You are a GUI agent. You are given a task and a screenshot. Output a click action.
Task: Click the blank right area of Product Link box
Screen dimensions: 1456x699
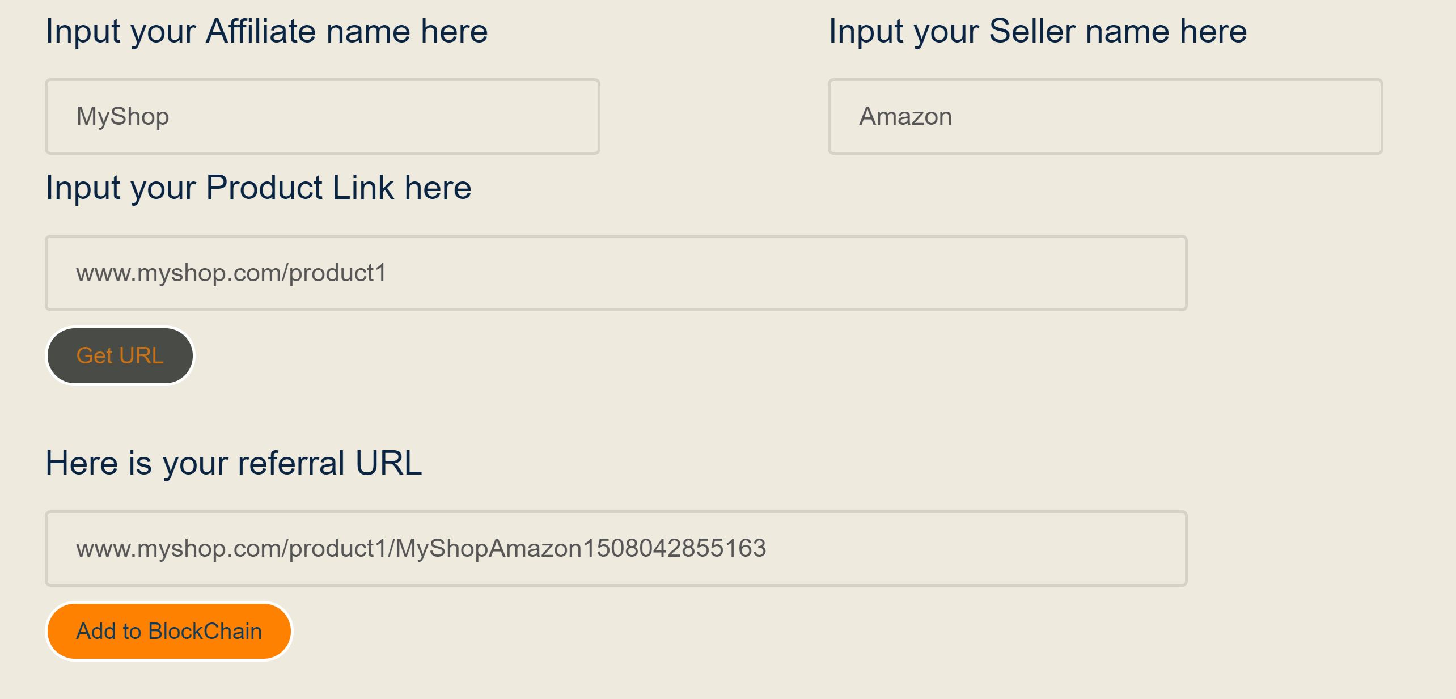click(x=1021, y=273)
